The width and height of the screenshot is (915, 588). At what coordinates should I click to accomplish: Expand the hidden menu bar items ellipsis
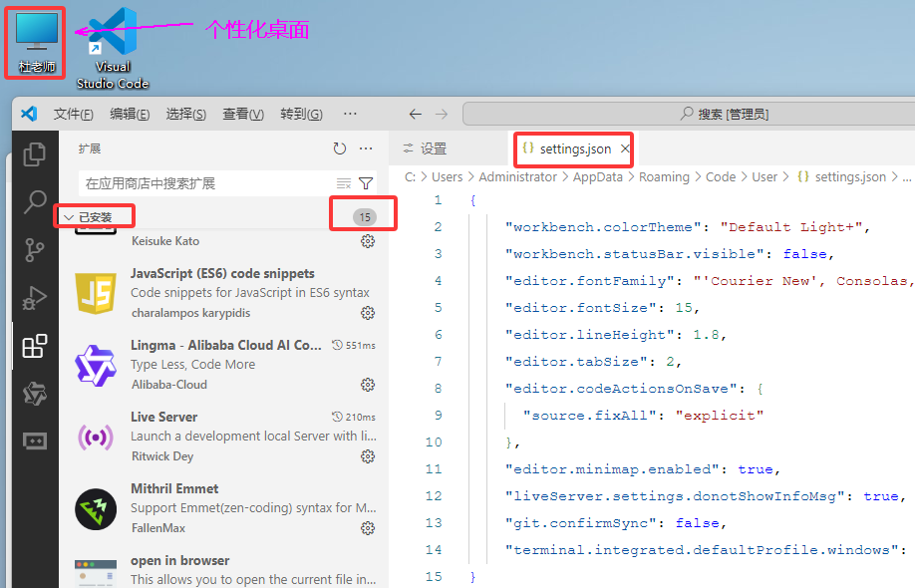(350, 114)
